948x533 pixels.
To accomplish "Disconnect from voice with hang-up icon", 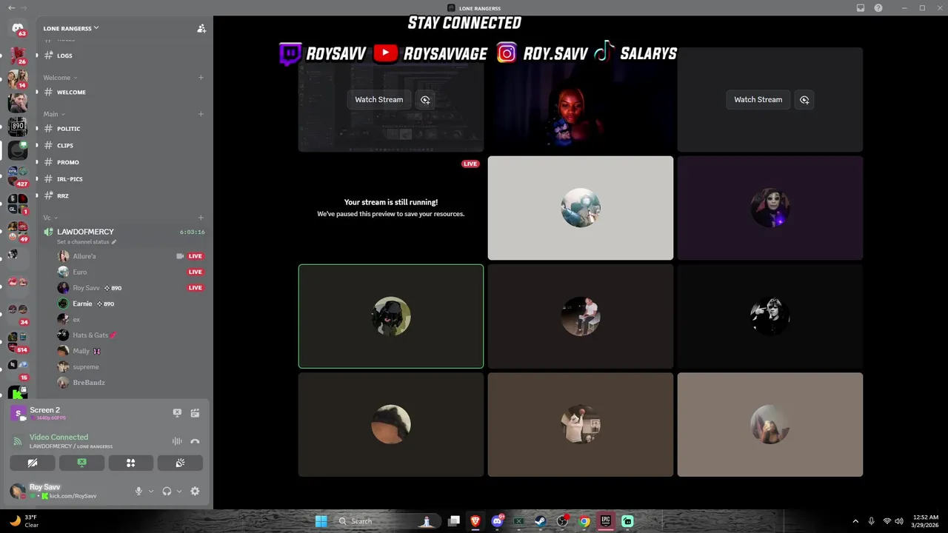I will pos(195,441).
